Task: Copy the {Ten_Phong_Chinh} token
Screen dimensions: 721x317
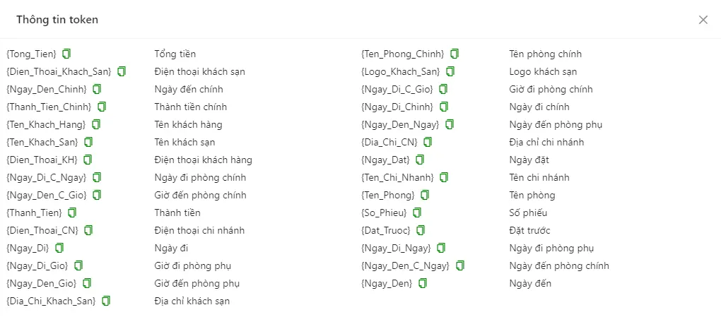Action: pos(455,54)
